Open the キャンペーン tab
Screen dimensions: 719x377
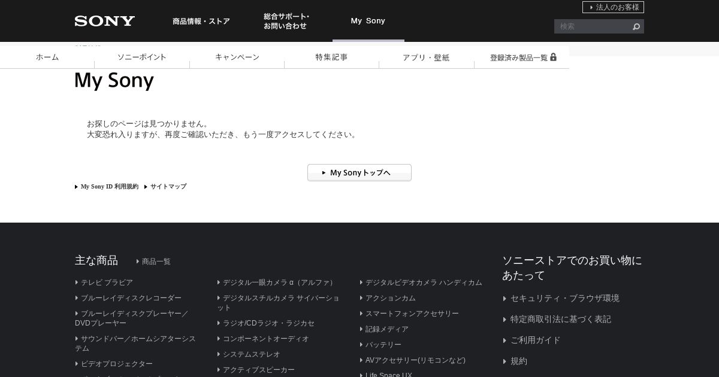click(237, 57)
